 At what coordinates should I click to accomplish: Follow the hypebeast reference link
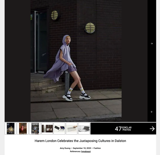(86, 152)
